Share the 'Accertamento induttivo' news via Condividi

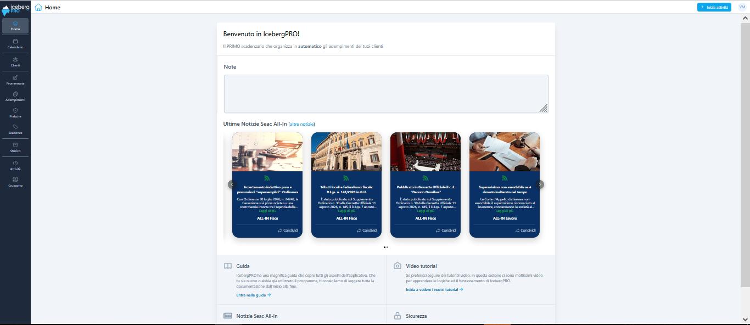[x=288, y=231]
